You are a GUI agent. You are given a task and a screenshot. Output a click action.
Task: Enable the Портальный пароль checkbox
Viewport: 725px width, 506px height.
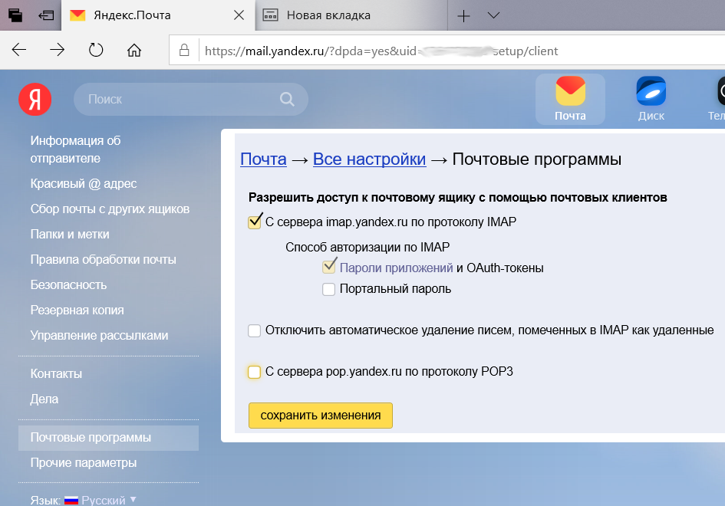point(329,289)
